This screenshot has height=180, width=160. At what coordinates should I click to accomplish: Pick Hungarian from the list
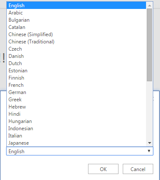pyautogui.click(x=76, y=121)
